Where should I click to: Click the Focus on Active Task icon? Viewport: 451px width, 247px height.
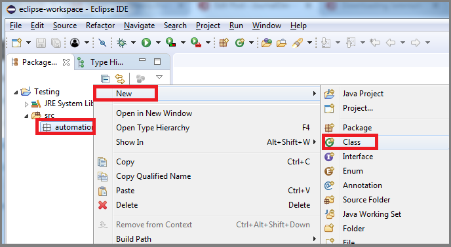click(x=140, y=79)
